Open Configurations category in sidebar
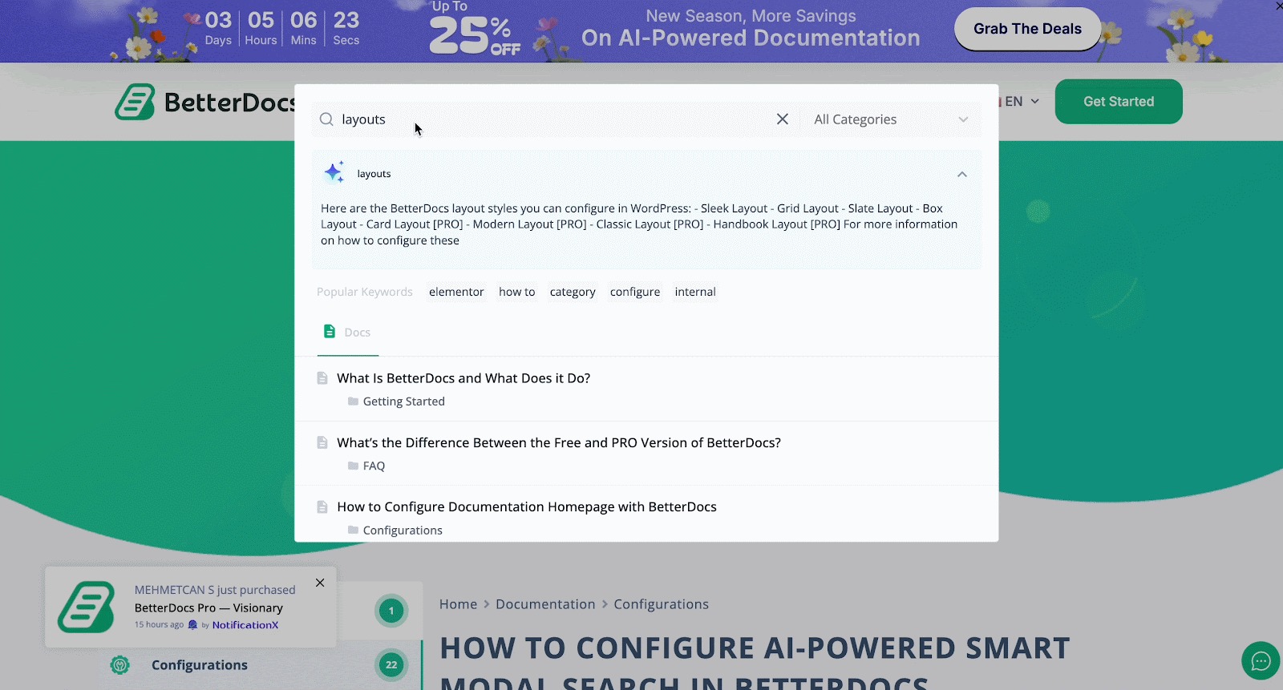The width and height of the screenshot is (1283, 690). coord(200,665)
